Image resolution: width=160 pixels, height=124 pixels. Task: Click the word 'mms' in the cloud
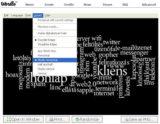[x=105, y=78]
